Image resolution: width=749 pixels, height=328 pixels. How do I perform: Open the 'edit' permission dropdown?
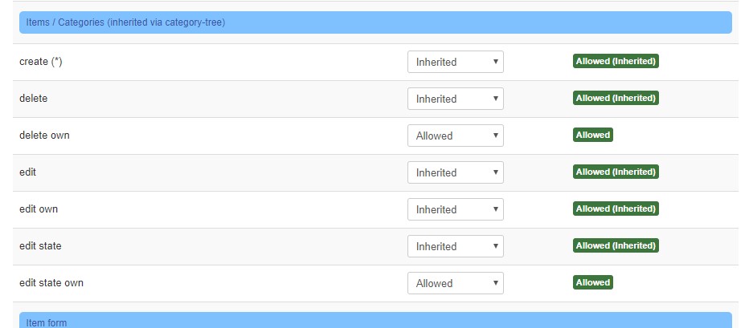[x=455, y=172]
